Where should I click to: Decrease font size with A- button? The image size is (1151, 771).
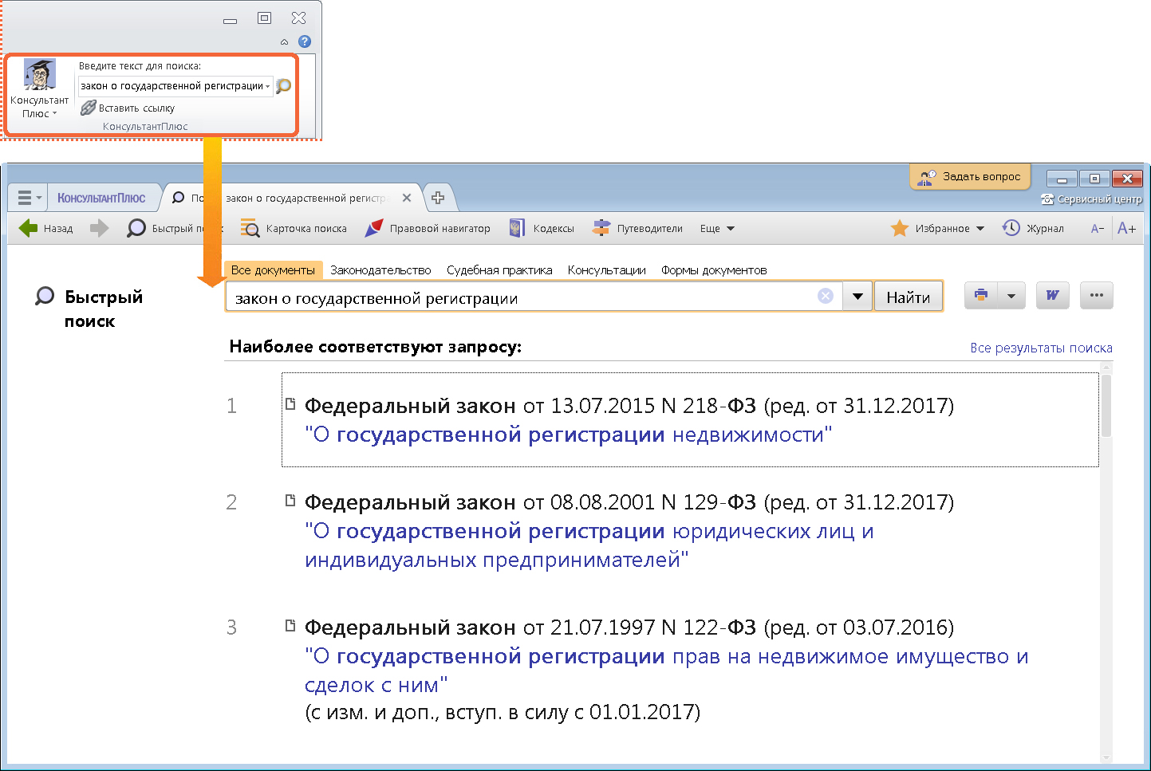tap(1098, 229)
